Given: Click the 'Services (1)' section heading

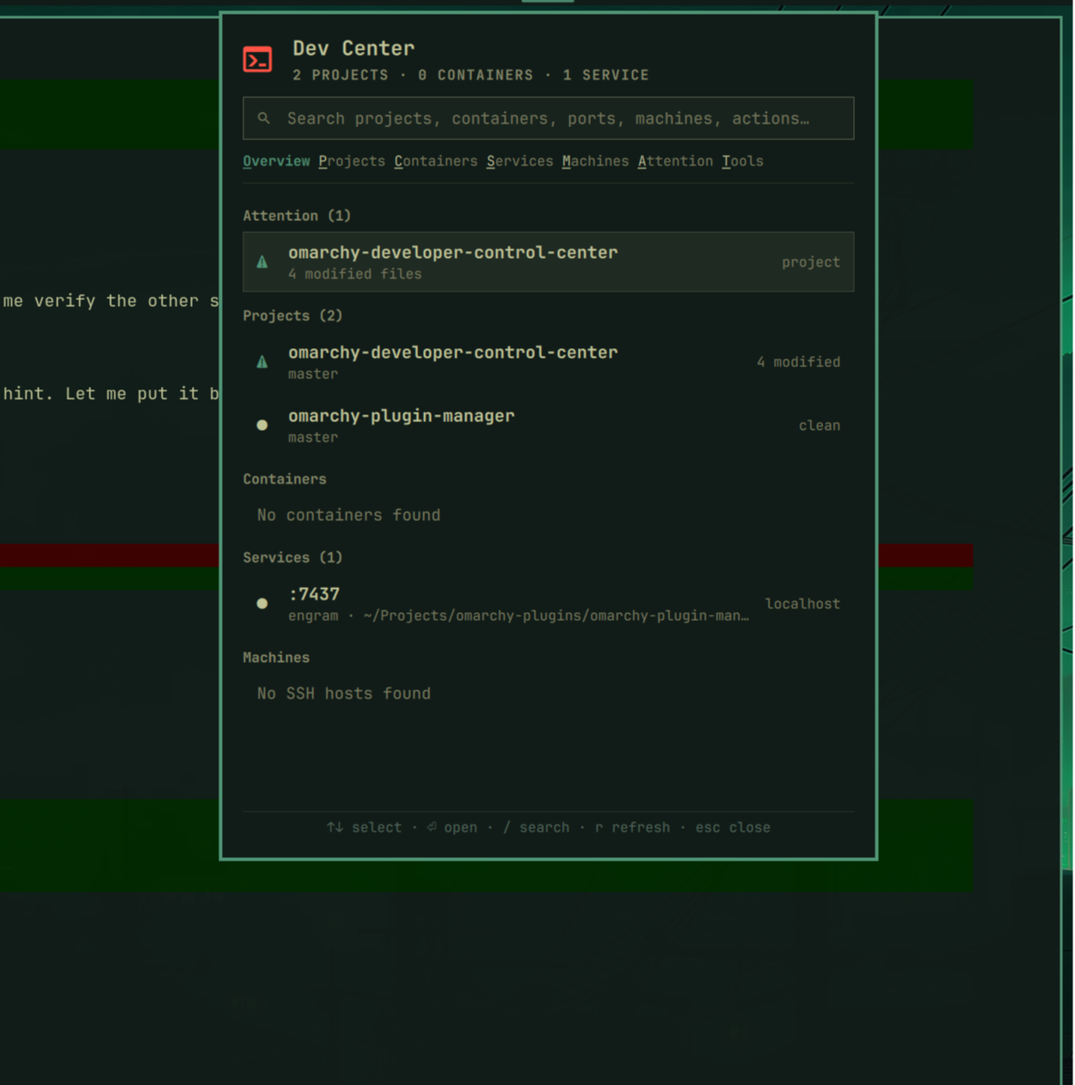Looking at the screenshot, I should pos(292,557).
